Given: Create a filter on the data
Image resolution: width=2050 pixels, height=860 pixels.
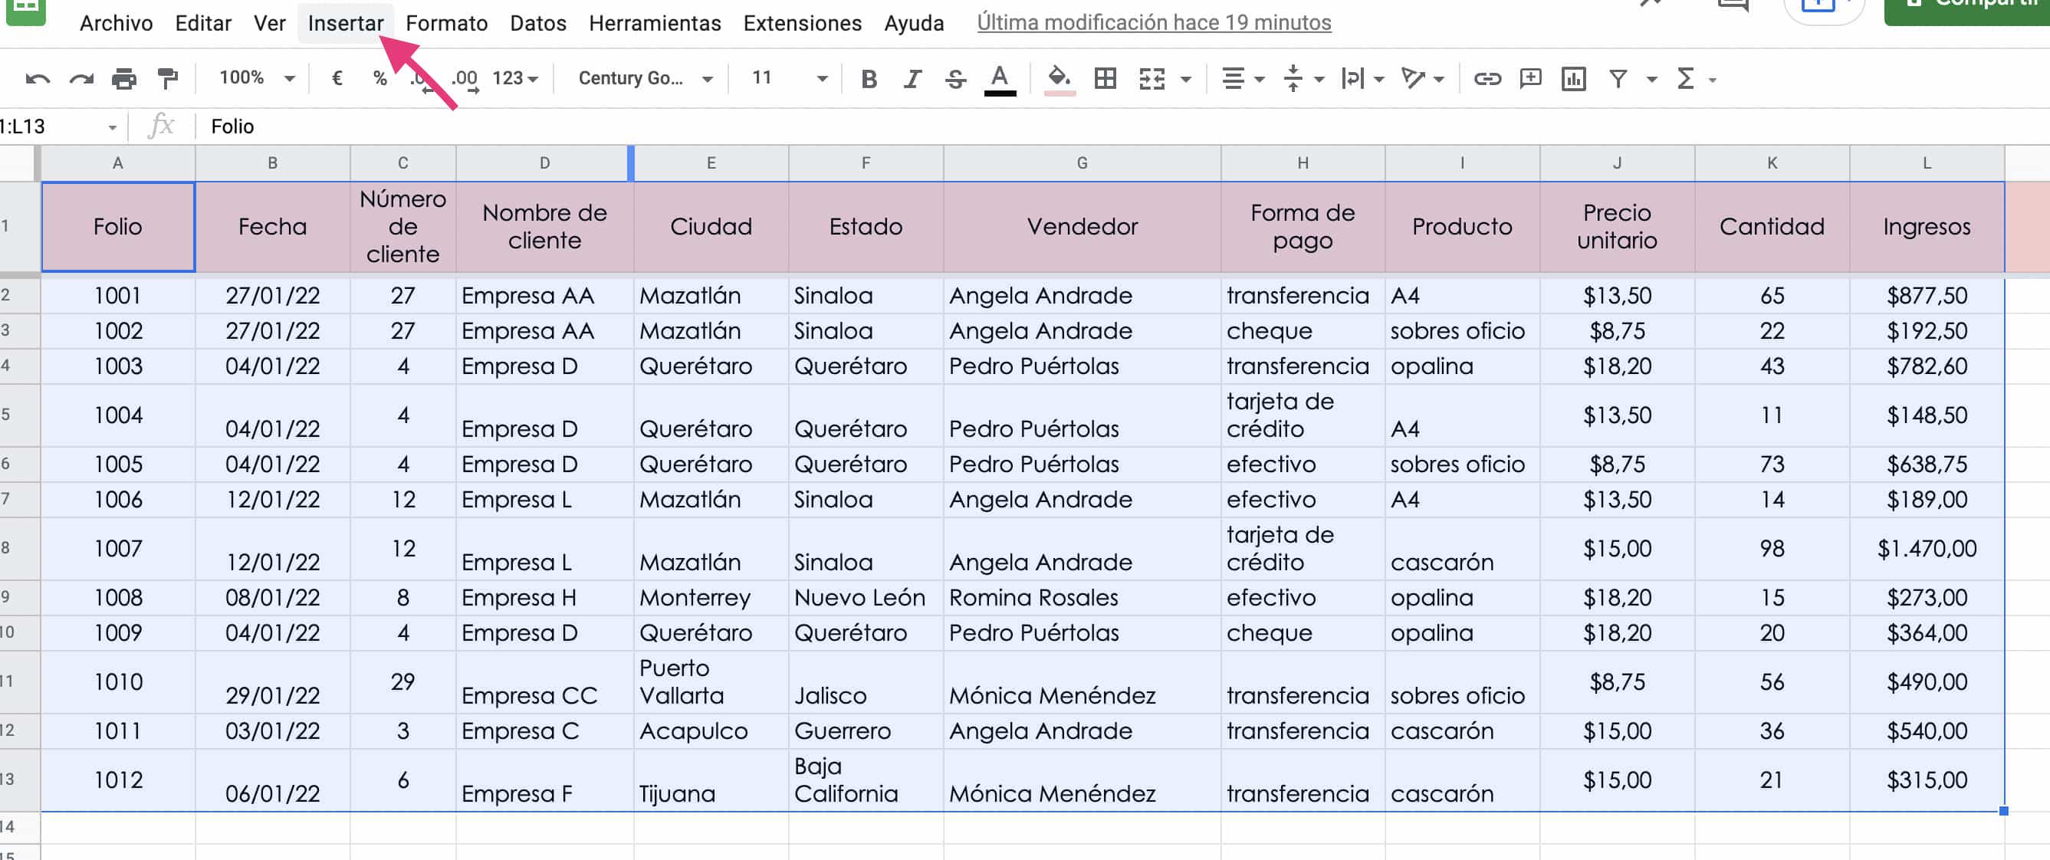Looking at the screenshot, I should (1618, 78).
